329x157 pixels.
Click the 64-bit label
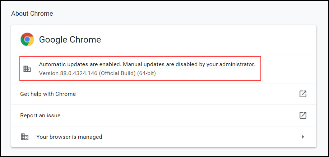147,73
